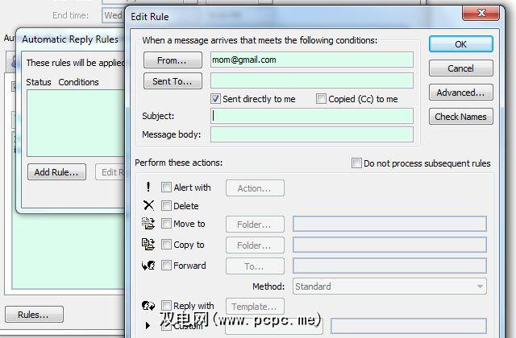Click the From field containing mom@gmail.com
Screen dimensions: 516x338
point(312,60)
